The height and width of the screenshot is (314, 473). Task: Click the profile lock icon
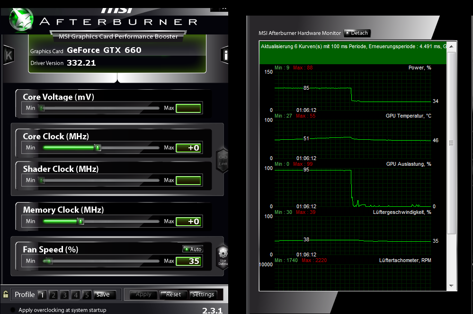pos(5,294)
